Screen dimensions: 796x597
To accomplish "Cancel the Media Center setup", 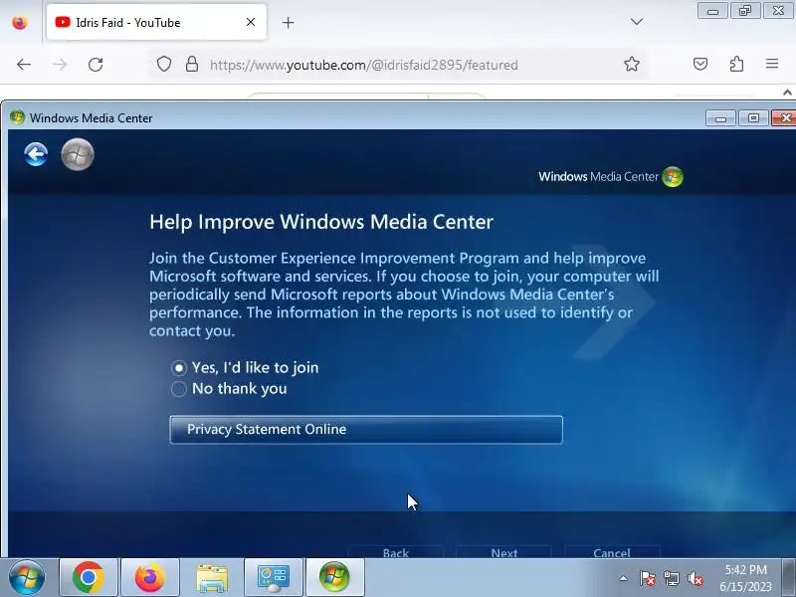I will tap(612, 552).
